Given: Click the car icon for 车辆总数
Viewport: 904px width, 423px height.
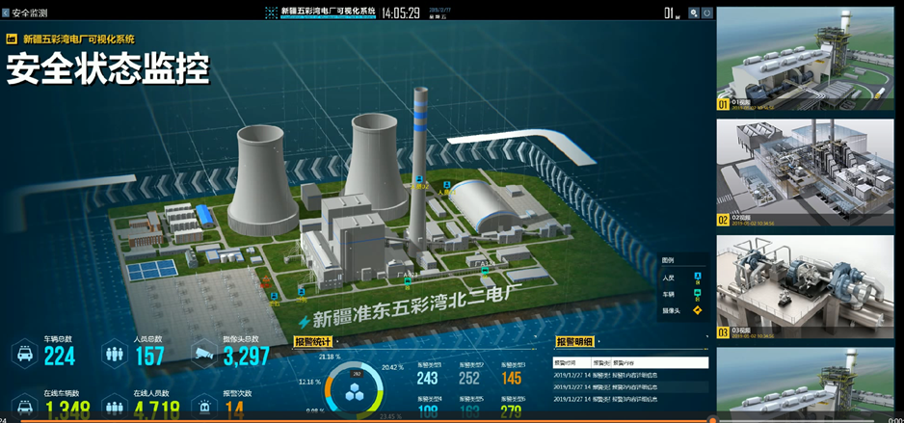Looking at the screenshot, I should coord(25,353).
